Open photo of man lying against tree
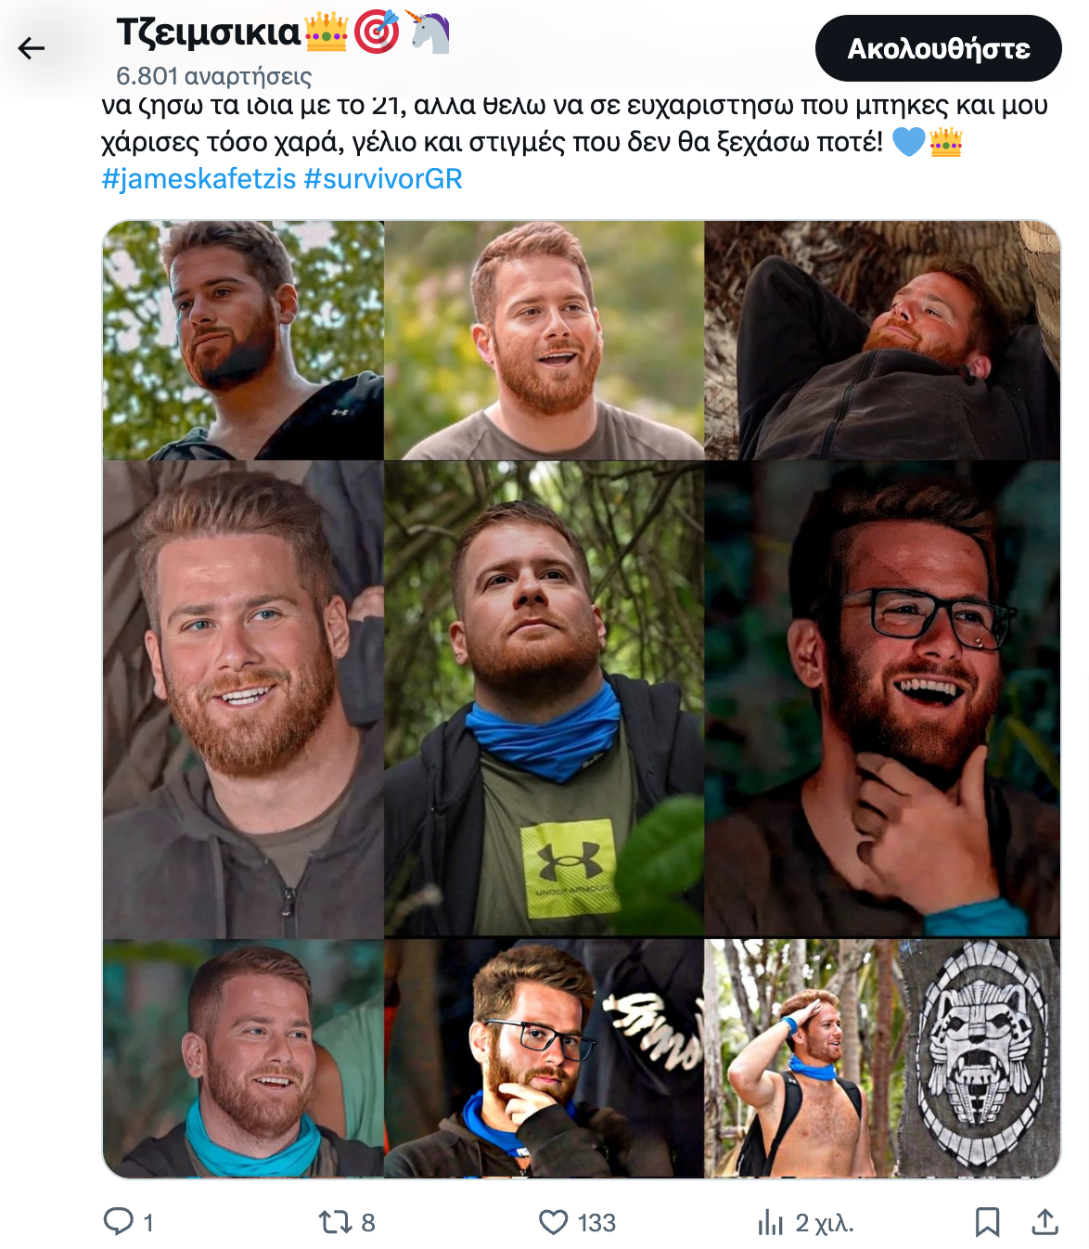Image resolution: width=1089 pixels, height=1249 pixels. [x=882, y=341]
